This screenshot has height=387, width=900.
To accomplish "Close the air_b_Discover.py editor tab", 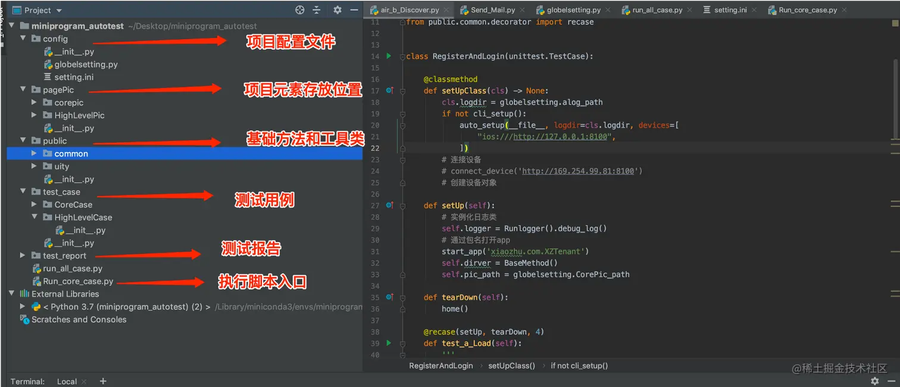I will 446,10.
